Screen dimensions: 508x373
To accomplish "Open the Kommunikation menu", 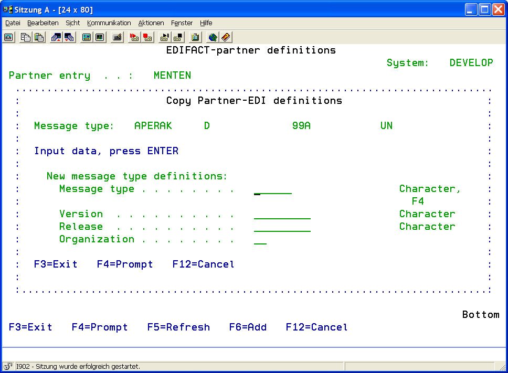I will 109,23.
